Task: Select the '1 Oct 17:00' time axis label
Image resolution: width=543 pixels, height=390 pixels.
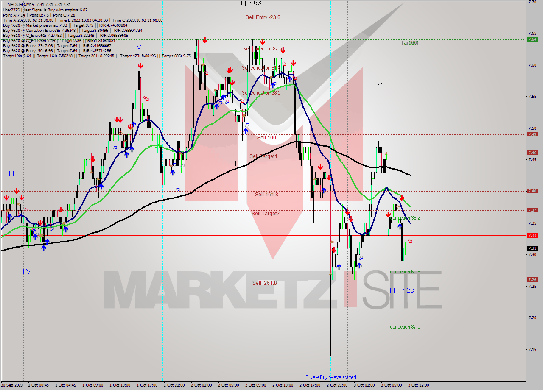Action: [x=147, y=385]
